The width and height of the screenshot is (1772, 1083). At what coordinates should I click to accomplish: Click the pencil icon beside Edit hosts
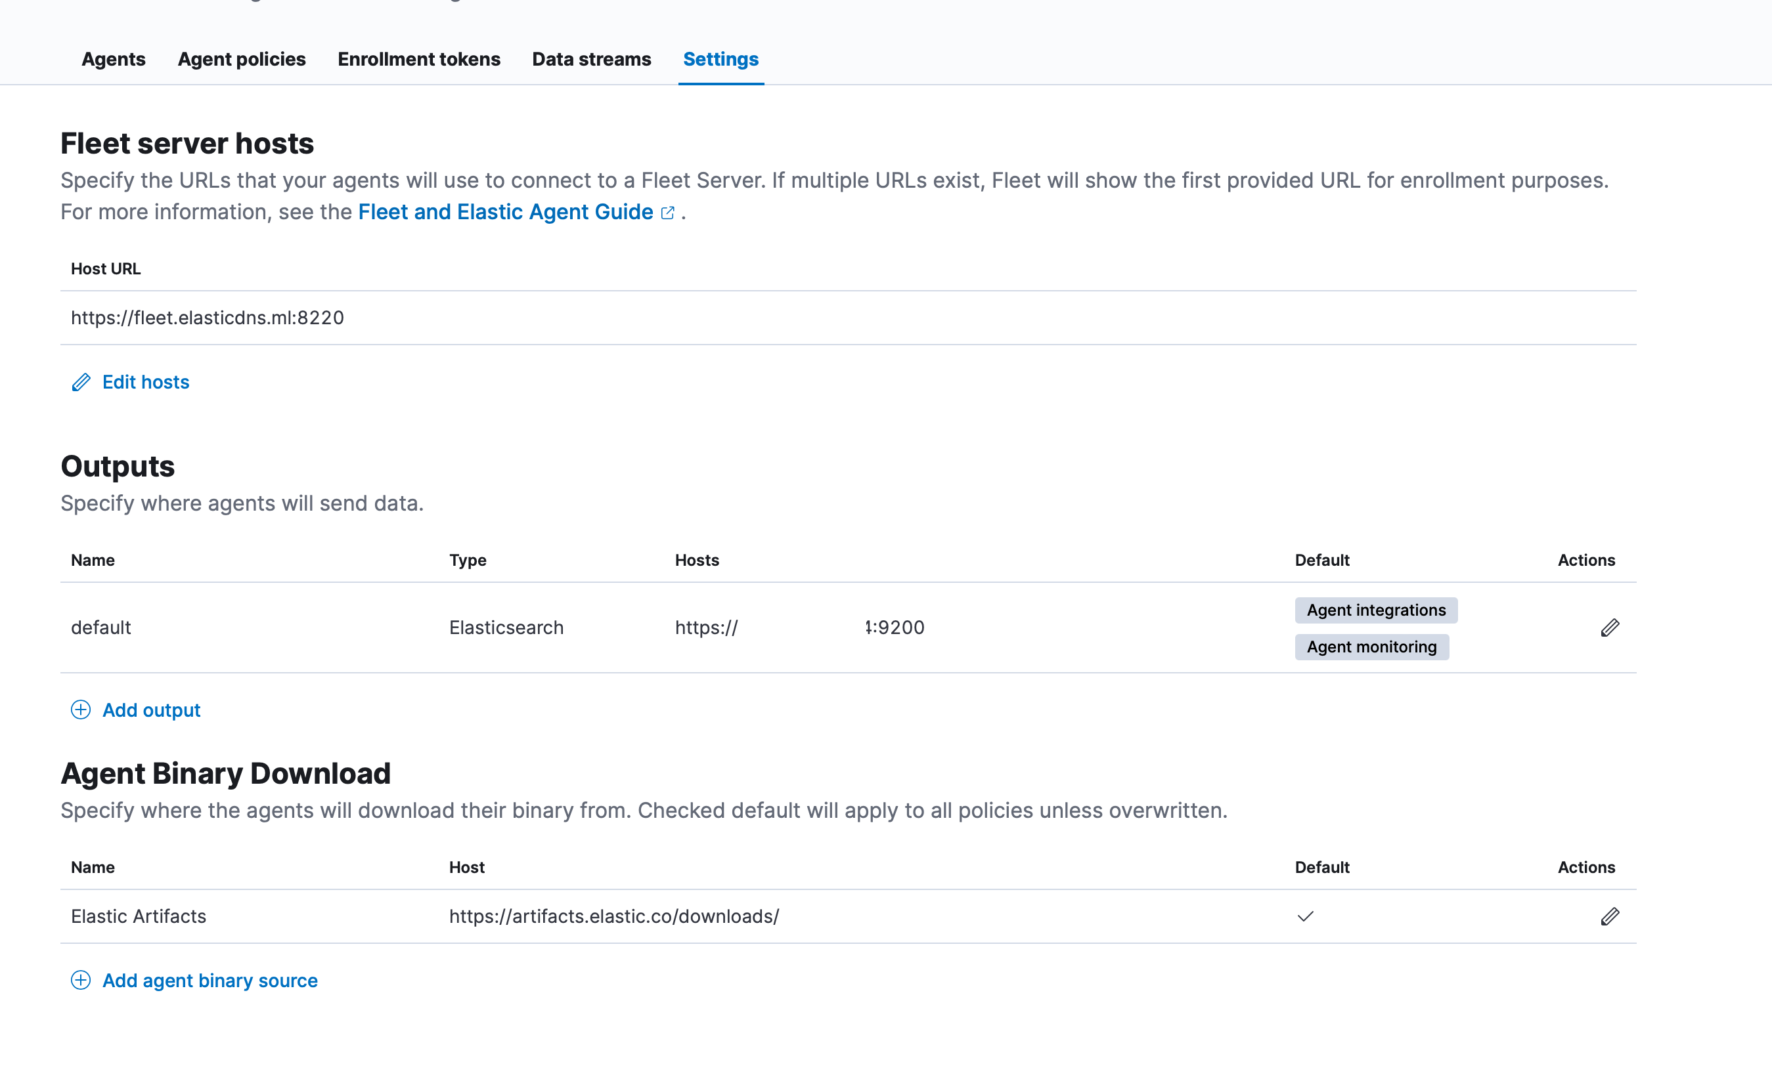[81, 382]
